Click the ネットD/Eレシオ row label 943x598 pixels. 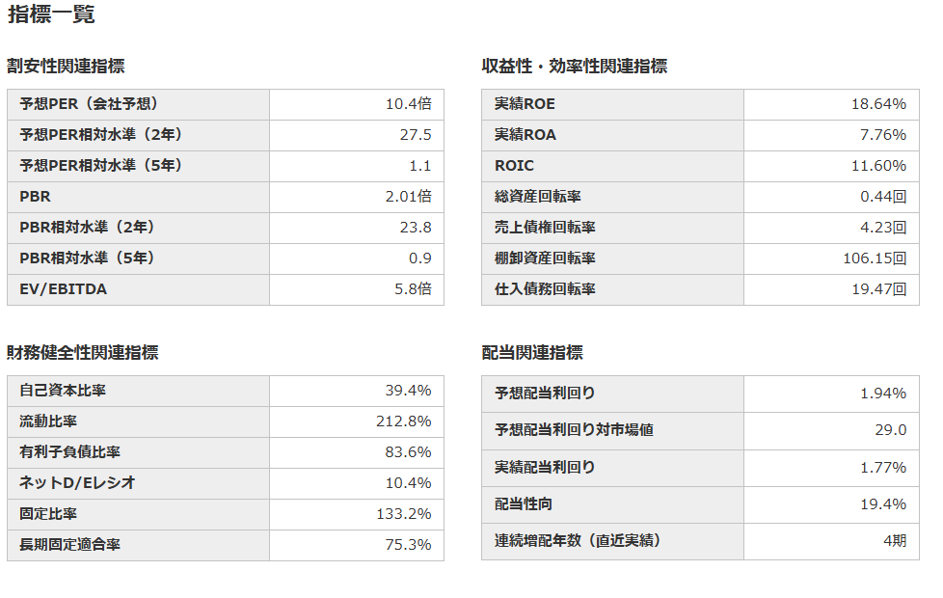point(76,483)
